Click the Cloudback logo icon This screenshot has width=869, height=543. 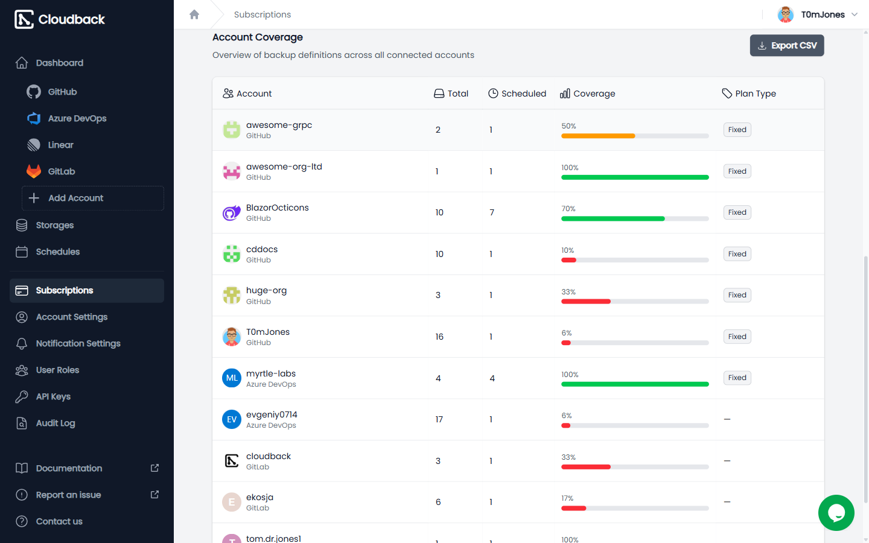(24, 19)
